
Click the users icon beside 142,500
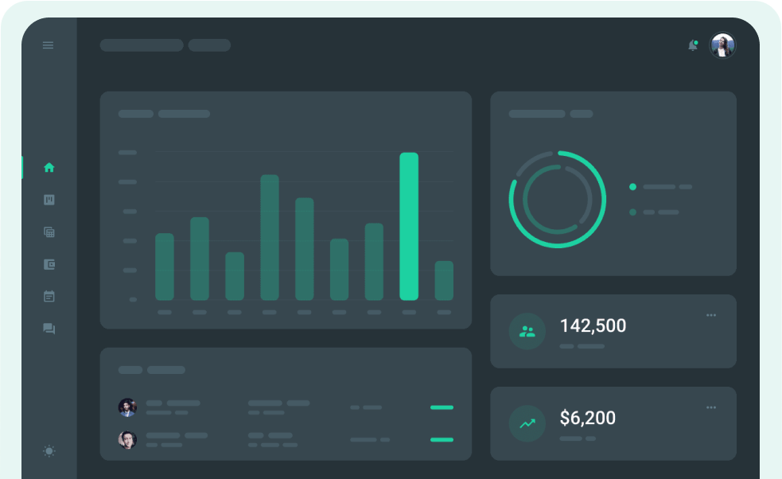pyautogui.click(x=527, y=332)
